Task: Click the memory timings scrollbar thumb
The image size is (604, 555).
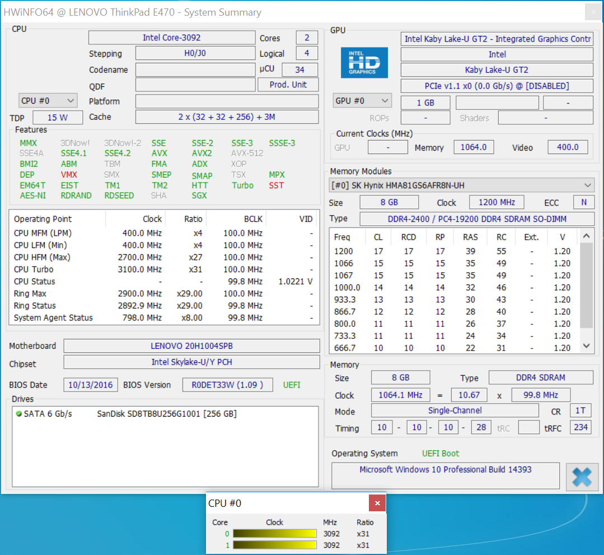Action: (x=586, y=285)
